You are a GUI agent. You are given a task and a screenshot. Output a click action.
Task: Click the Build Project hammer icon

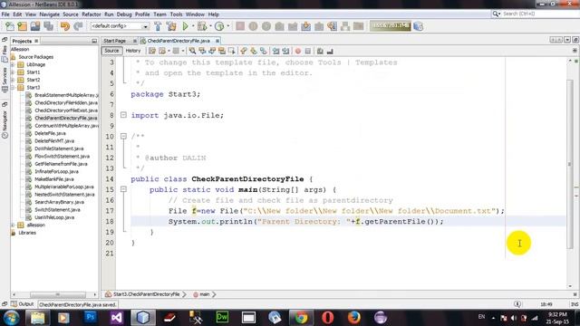coord(158,26)
